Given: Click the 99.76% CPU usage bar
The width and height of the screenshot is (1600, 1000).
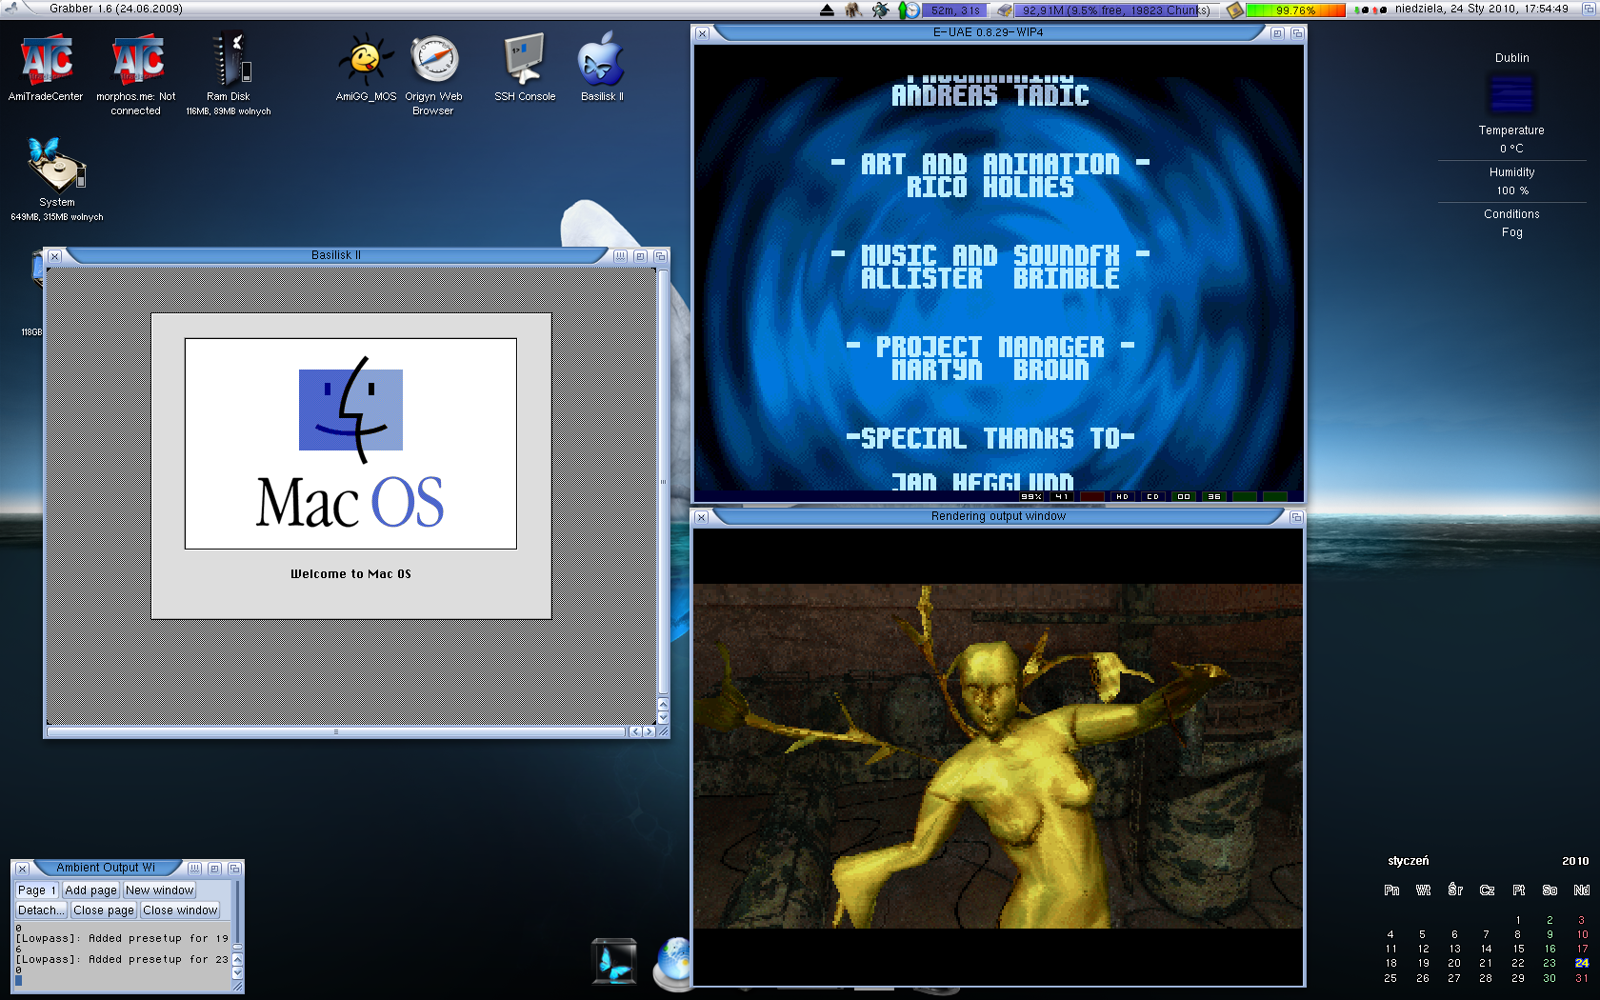Looking at the screenshot, I should 1295,10.
